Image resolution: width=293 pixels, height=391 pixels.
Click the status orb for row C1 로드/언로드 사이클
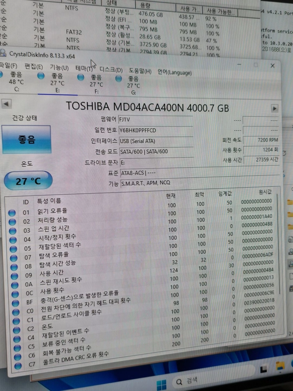(x=16, y=321)
